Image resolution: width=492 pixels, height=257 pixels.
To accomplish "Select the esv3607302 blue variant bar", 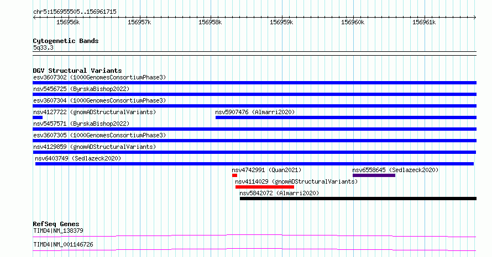I will 254,83.
